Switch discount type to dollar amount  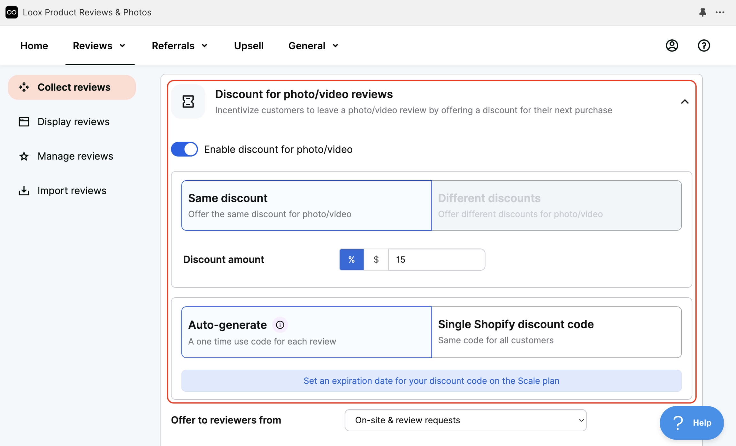(376, 259)
